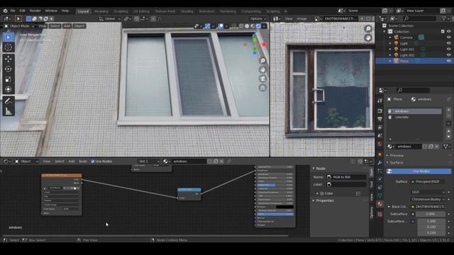Add a material slot with plus button
Screen dimensions: 454x255
[448, 110]
